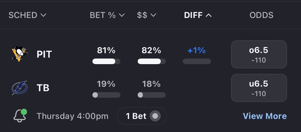
Task: Click the +1% diff bar
Action: tap(197, 61)
